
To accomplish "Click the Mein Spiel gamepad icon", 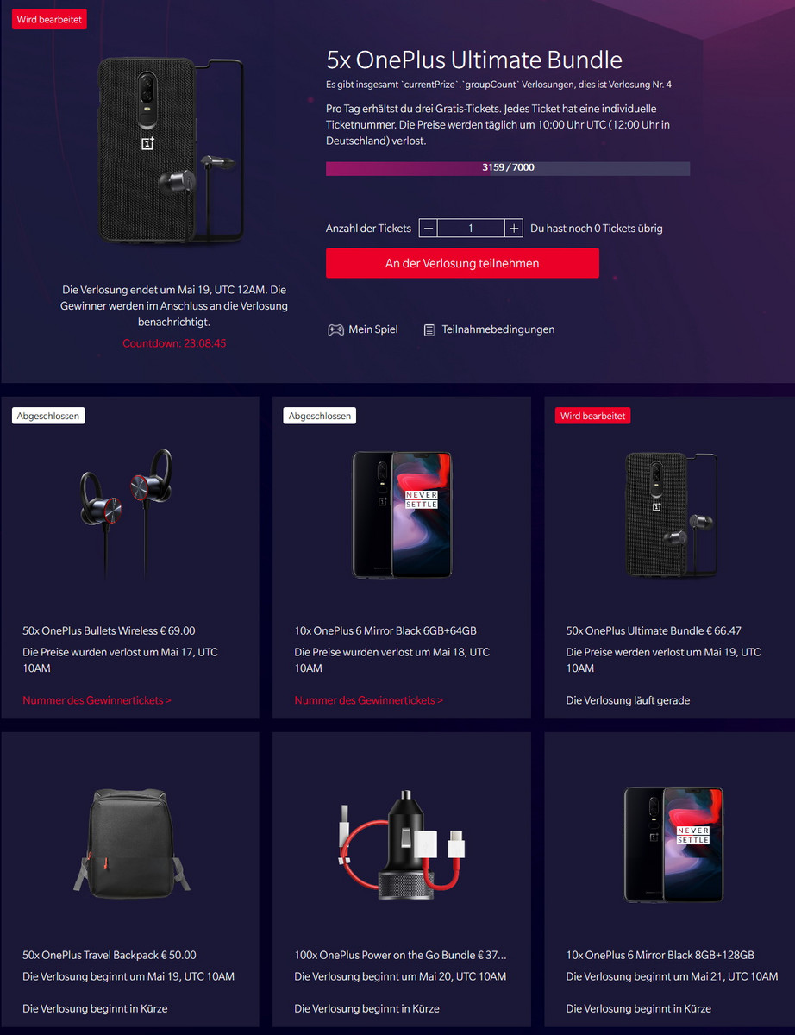I will click(x=335, y=329).
